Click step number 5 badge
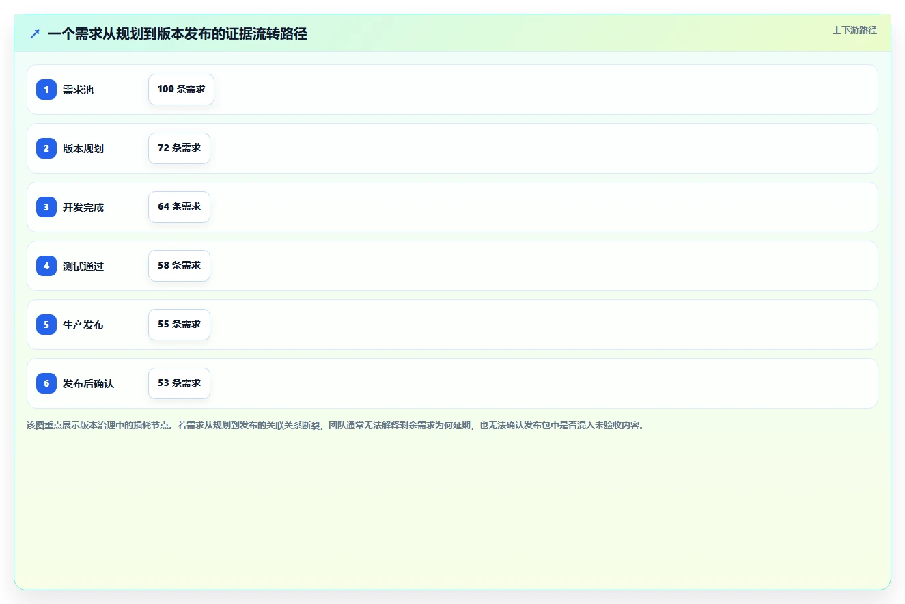905x604 pixels. [46, 325]
